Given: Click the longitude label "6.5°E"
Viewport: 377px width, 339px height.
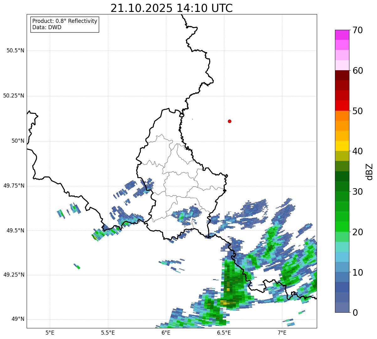Looking at the screenshot, I should click(224, 332).
